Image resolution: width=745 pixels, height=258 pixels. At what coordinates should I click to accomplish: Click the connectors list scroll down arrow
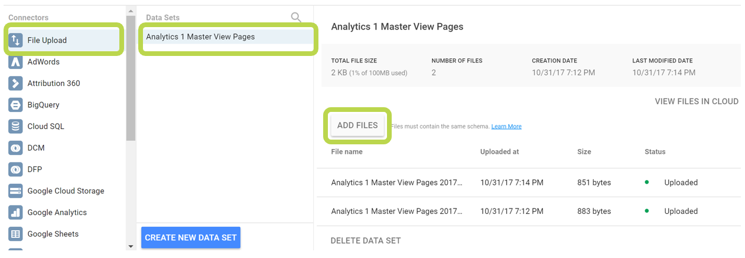pyautogui.click(x=131, y=246)
